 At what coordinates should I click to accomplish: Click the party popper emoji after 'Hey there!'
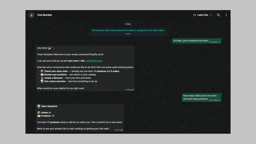pyautogui.click(x=50, y=48)
